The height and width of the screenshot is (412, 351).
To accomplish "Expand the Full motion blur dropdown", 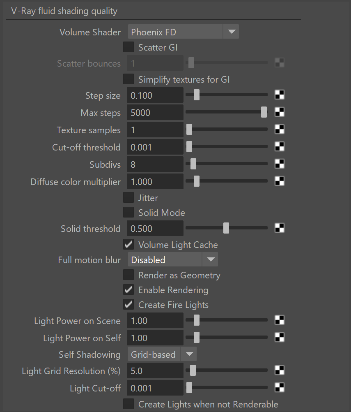I will pos(173,259).
